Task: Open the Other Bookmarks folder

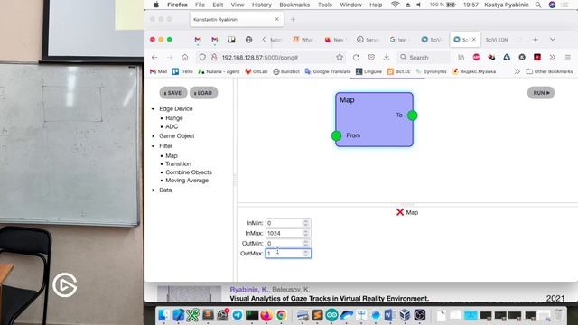Action: click(x=550, y=71)
